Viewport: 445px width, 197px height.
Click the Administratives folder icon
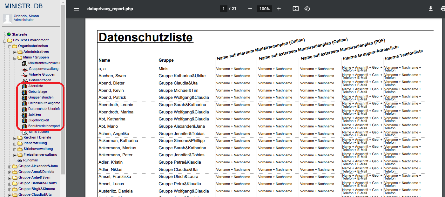20,52
